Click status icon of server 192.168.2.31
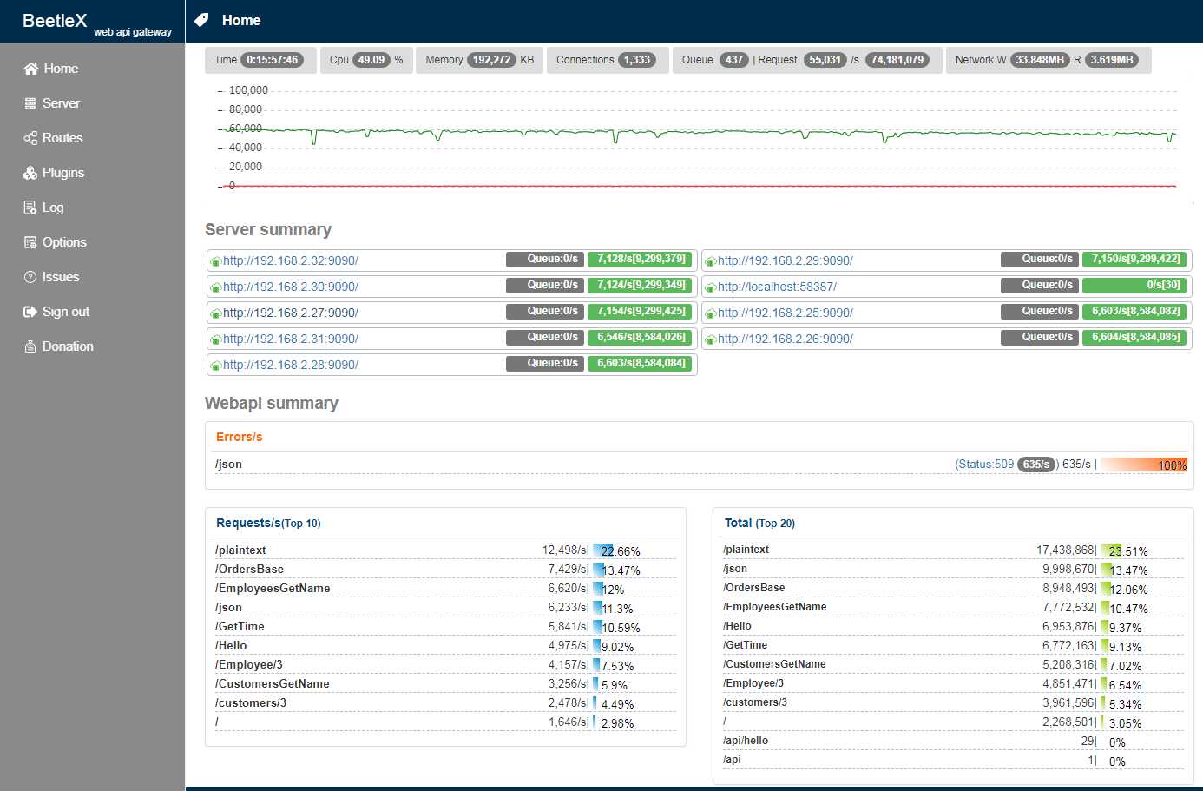 coord(215,339)
